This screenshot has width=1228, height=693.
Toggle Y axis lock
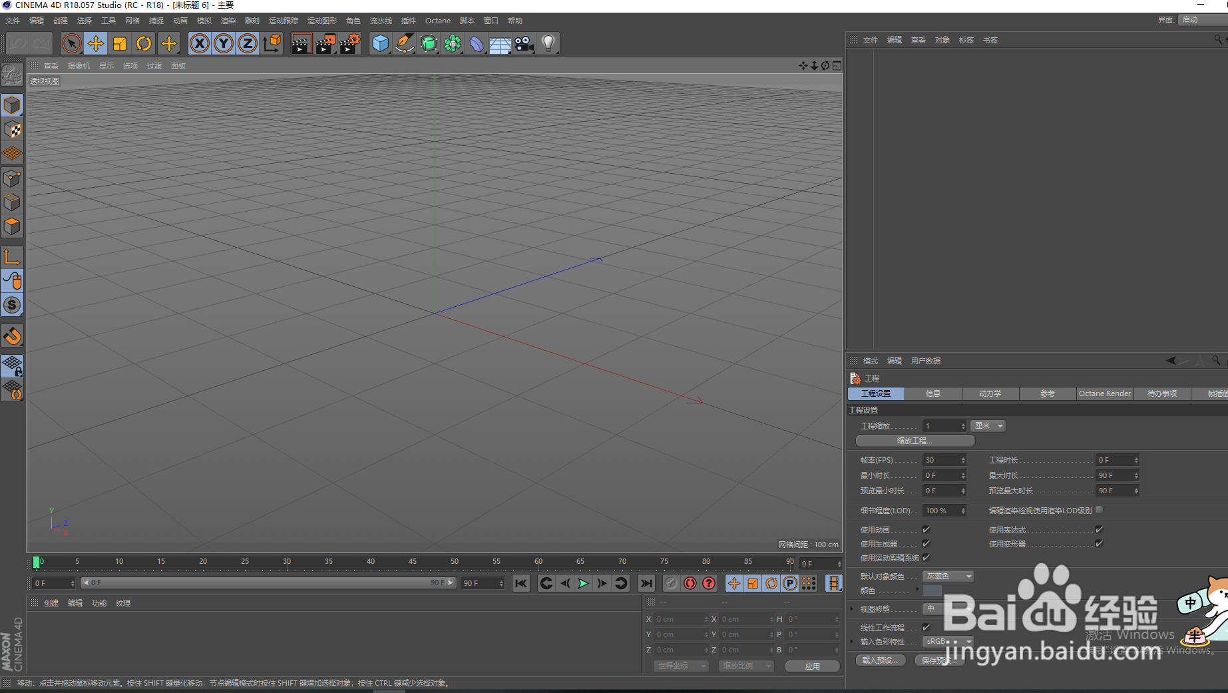click(224, 44)
